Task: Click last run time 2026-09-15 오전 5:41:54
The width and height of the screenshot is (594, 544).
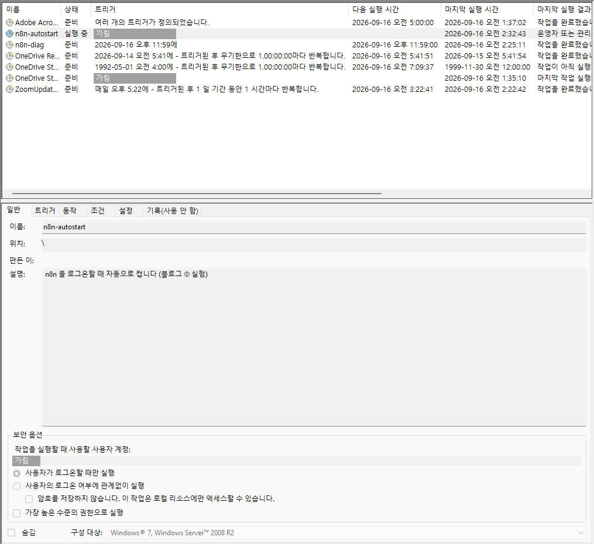Action: 485,56
